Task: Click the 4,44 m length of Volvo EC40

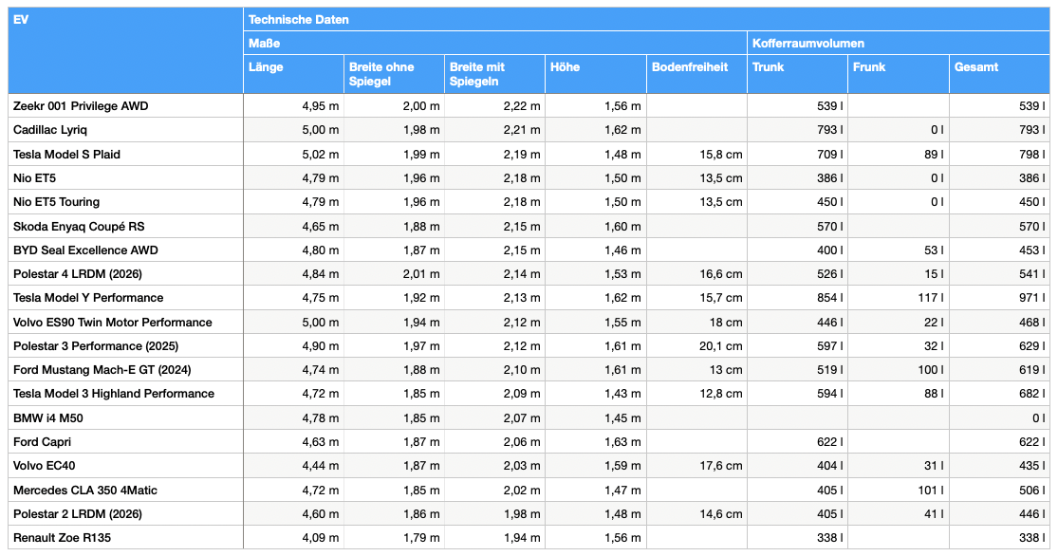Action: pos(321,466)
